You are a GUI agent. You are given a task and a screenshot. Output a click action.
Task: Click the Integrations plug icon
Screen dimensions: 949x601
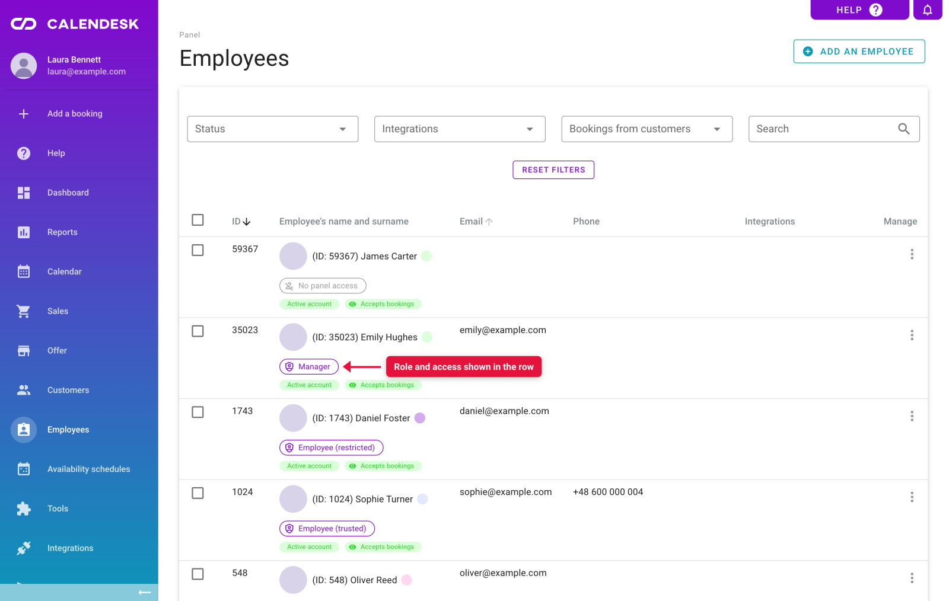24,548
